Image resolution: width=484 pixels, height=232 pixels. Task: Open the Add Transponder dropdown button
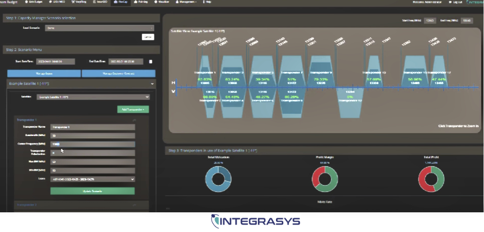click(133, 110)
